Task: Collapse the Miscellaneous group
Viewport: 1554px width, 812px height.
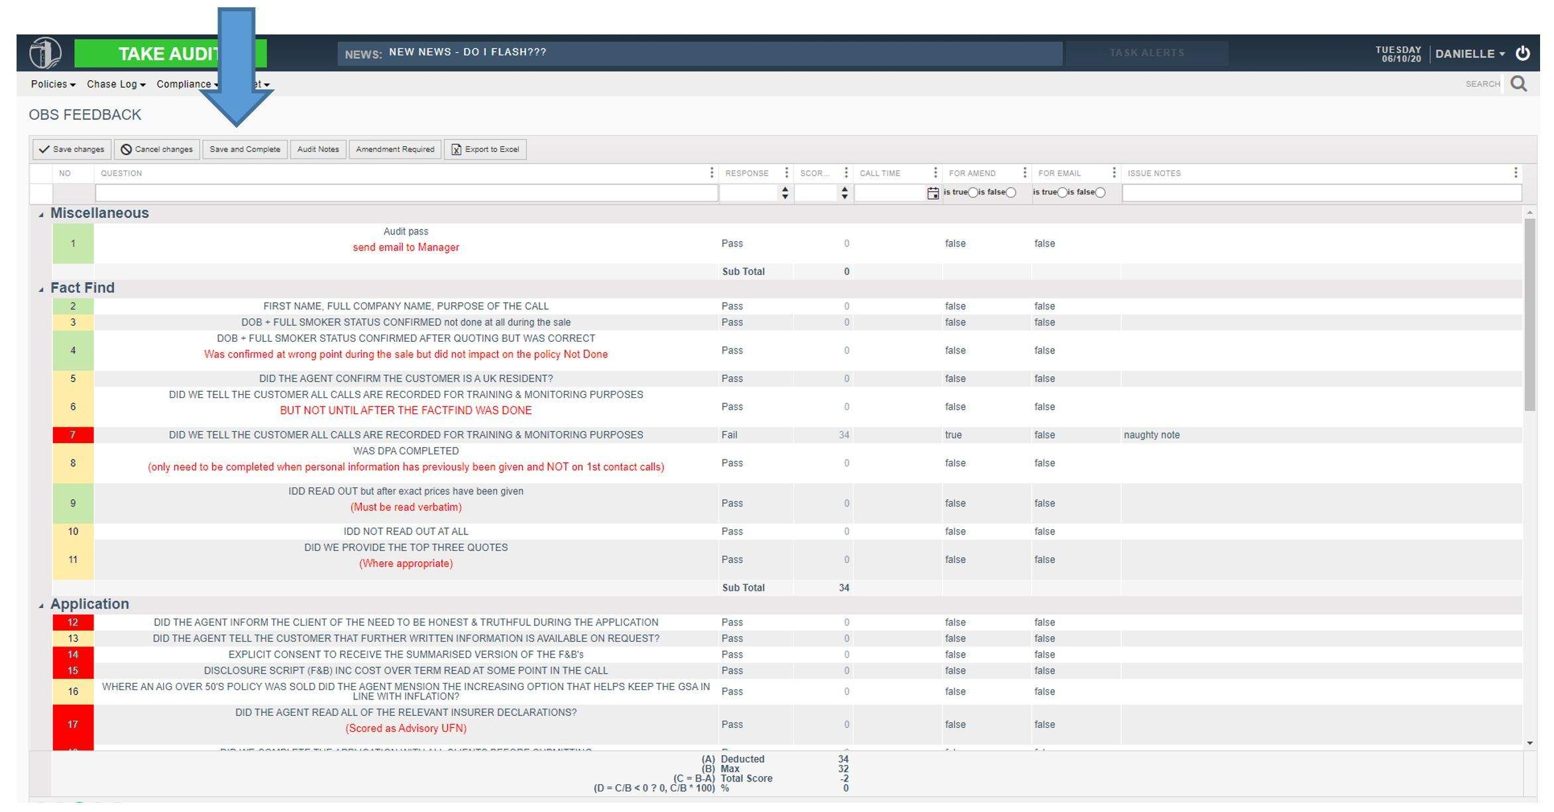Action: 41,215
